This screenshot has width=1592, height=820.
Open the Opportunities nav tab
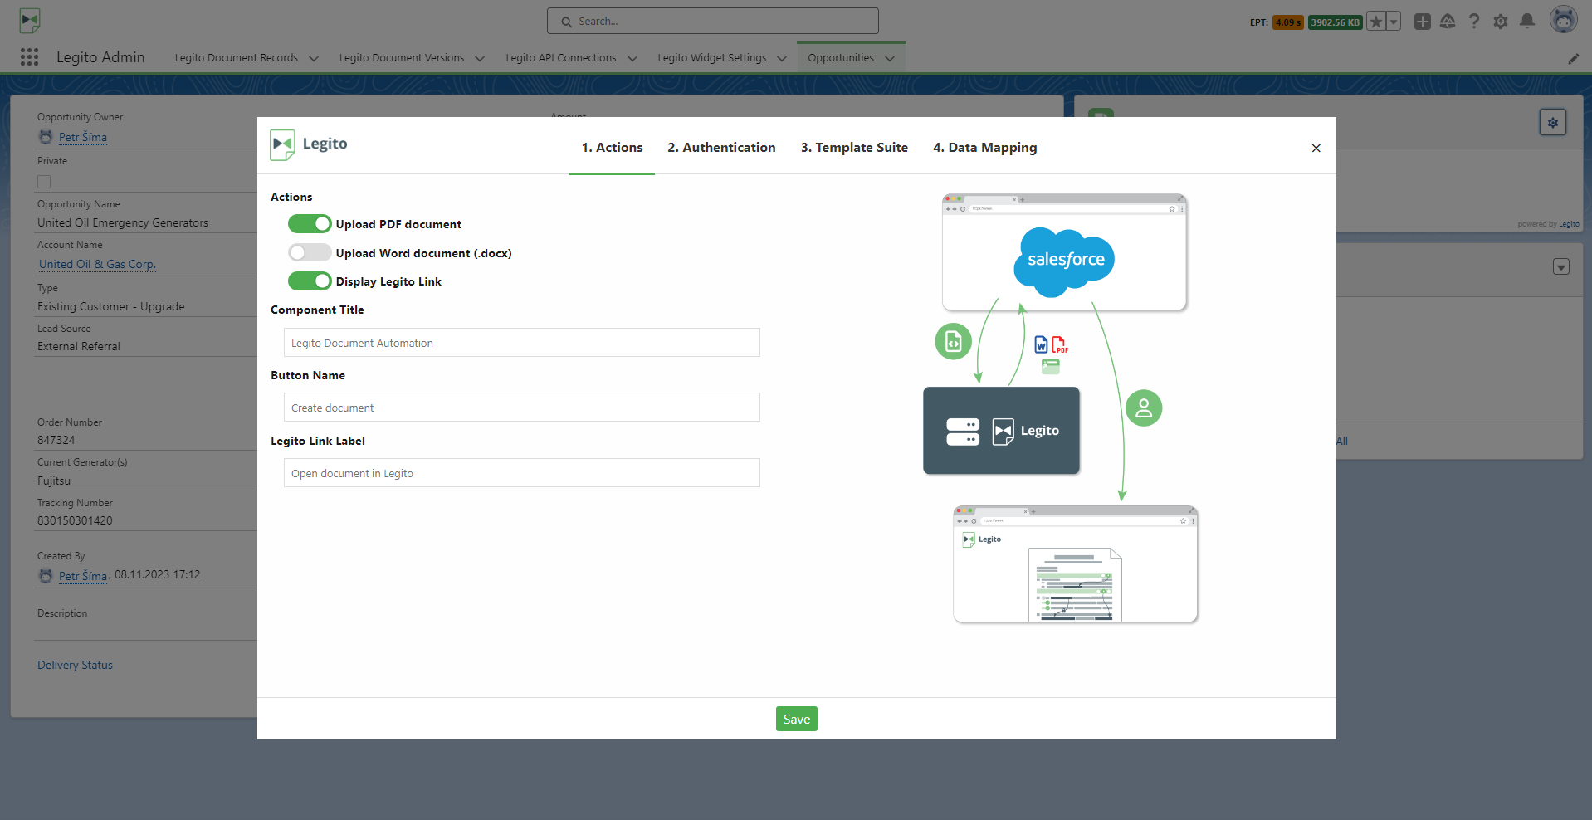841,58
